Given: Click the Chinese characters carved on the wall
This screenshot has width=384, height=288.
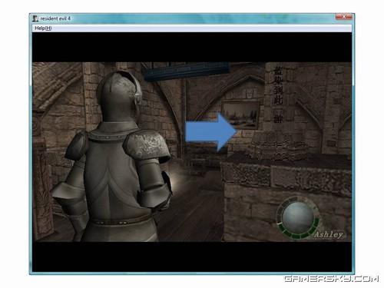Looking at the screenshot, I should 278,94.
